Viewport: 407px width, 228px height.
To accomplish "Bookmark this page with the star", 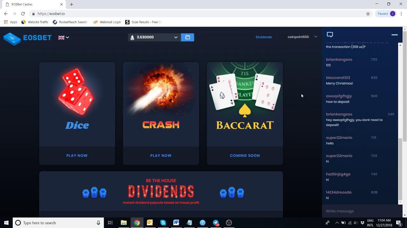I will (x=368, y=14).
